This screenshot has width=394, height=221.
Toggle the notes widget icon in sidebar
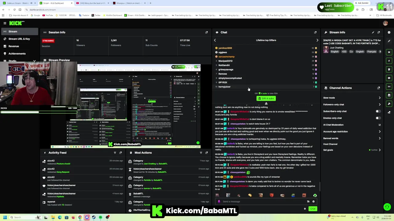[389, 69]
